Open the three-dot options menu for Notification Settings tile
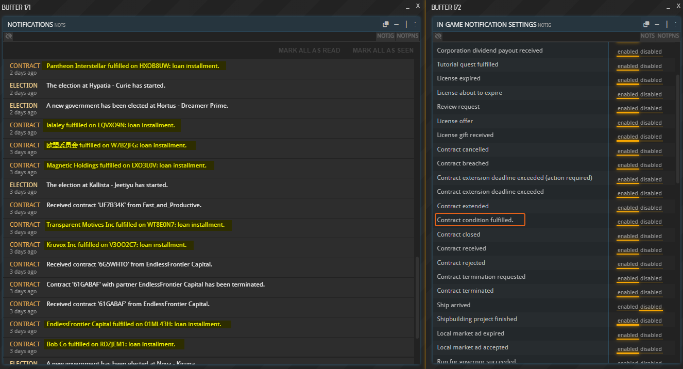 coord(675,24)
